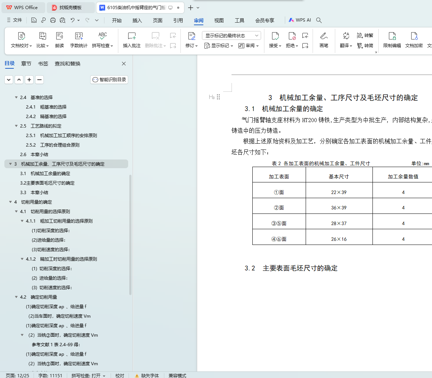The width and height of the screenshot is (432, 378).
Task: Collapse outline levels with up chevron
Action: pos(19,80)
